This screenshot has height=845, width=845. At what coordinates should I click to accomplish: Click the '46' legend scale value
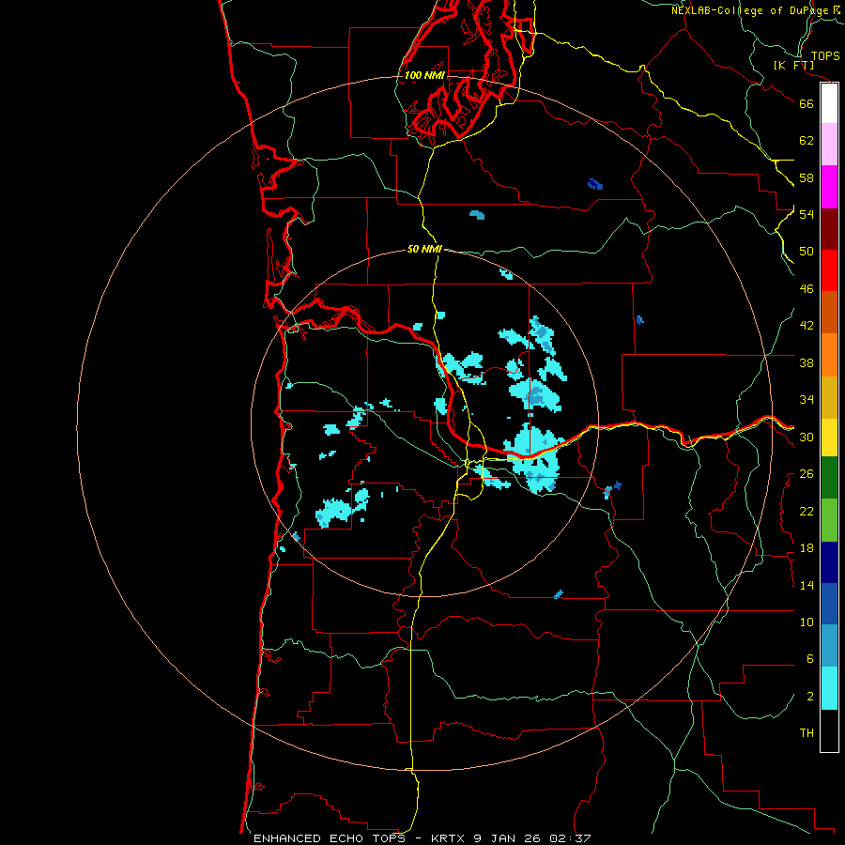tap(807, 289)
